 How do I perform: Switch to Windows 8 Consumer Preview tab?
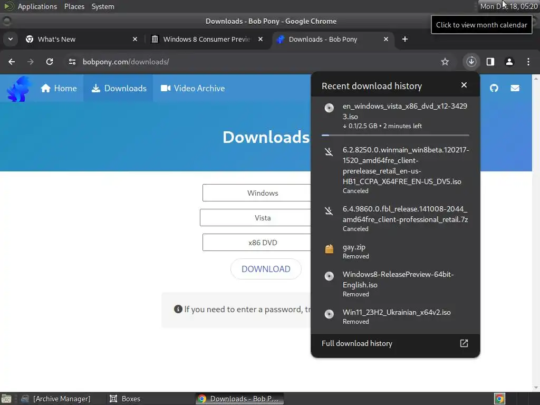[x=207, y=39]
